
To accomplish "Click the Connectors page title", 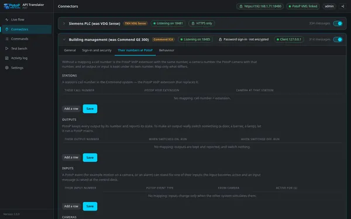I will pyautogui.click(x=68, y=6).
